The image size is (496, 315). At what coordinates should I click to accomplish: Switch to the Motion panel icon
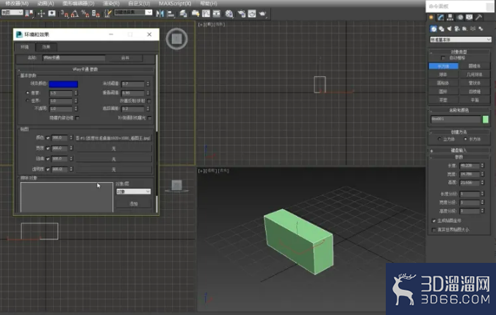460,18
